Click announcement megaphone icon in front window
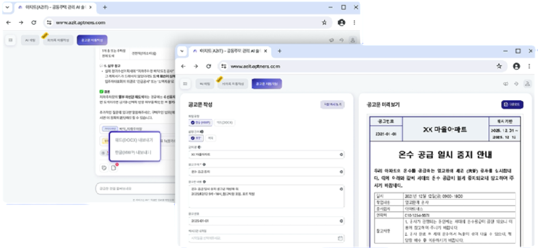Viewport: 538px width, 248px height. click(506, 84)
